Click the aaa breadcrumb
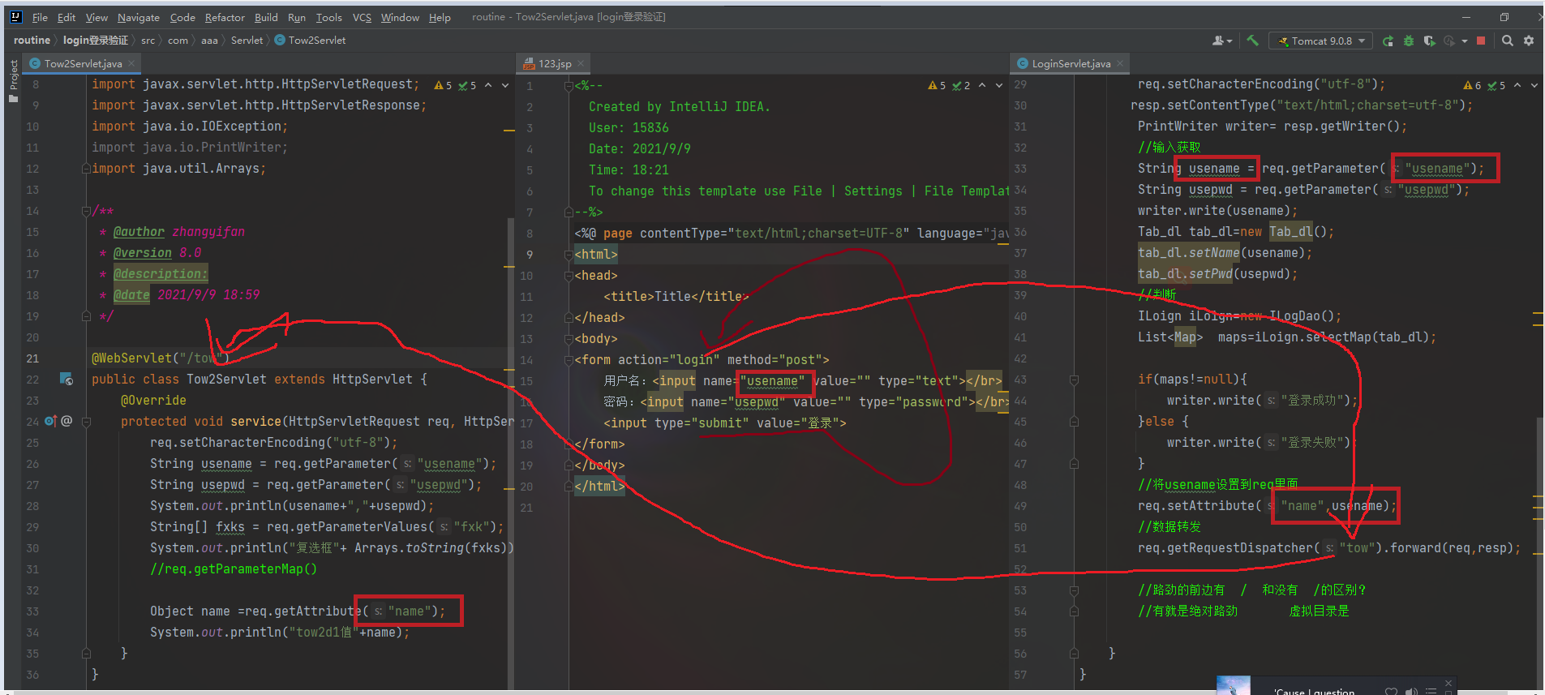The image size is (1545, 695). [209, 40]
